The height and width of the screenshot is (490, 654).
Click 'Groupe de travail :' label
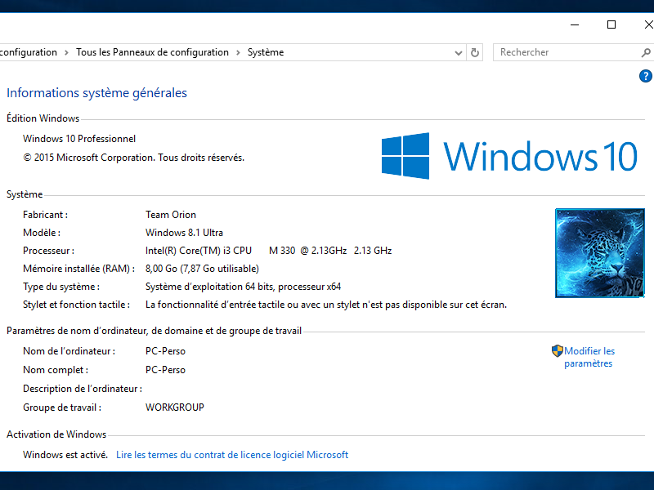(x=62, y=408)
